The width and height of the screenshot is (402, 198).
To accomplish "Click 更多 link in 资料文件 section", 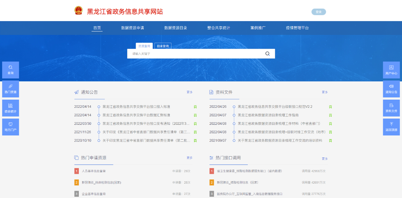I will pyautogui.click(x=325, y=92).
